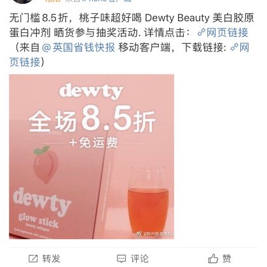
Task: Select the 转发 label
Action: click(x=51, y=259)
